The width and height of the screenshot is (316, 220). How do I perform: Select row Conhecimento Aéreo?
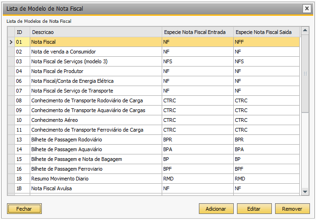(157, 120)
